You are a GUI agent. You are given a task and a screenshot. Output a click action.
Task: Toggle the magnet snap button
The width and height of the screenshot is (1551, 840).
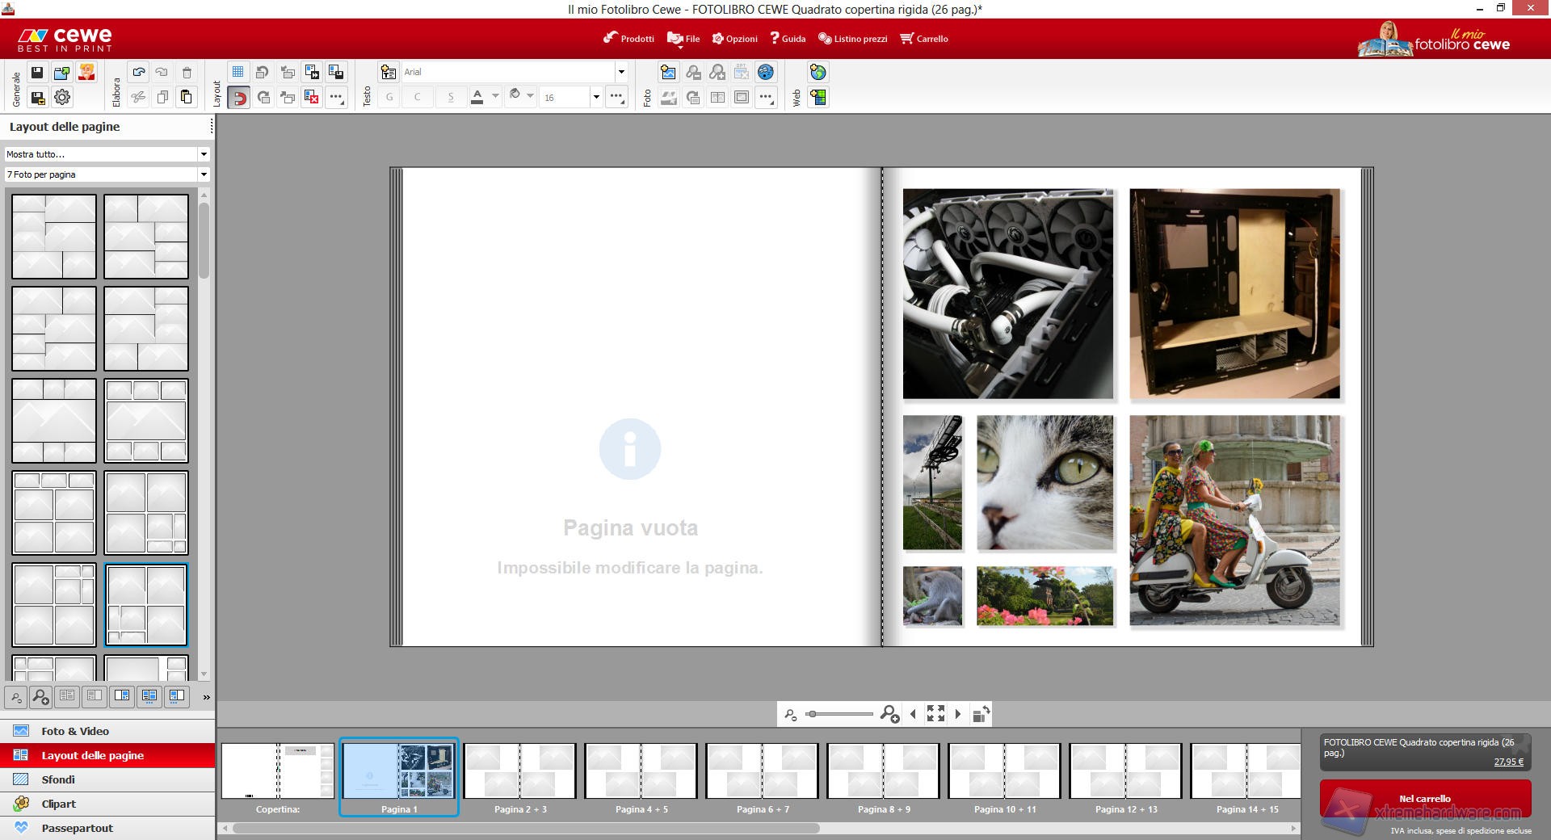tap(239, 98)
